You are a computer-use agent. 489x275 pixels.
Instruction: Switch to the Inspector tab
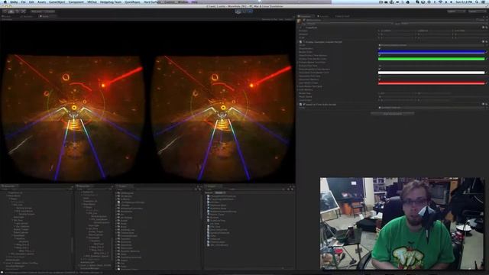point(306,16)
